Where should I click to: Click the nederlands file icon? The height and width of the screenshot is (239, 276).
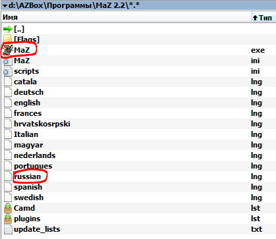pyautogui.click(x=8, y=155)
